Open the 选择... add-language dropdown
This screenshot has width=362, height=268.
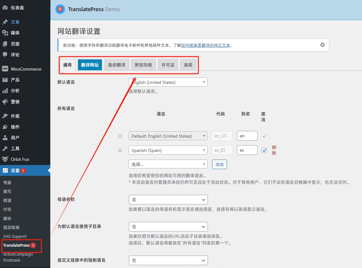(168, 164)
